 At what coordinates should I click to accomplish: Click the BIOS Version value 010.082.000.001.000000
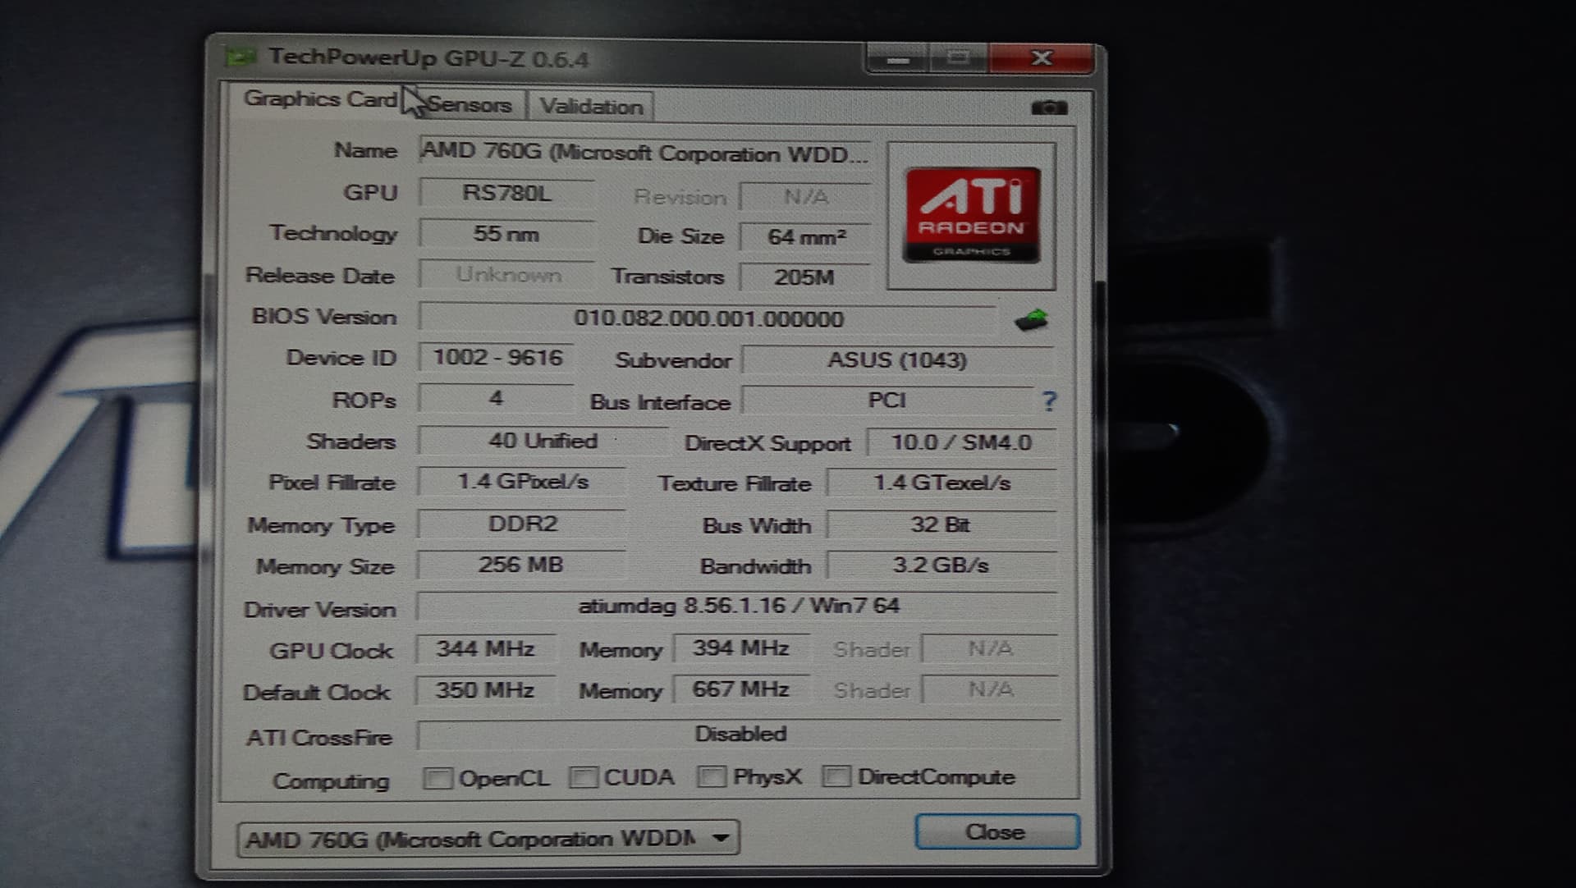708,318
